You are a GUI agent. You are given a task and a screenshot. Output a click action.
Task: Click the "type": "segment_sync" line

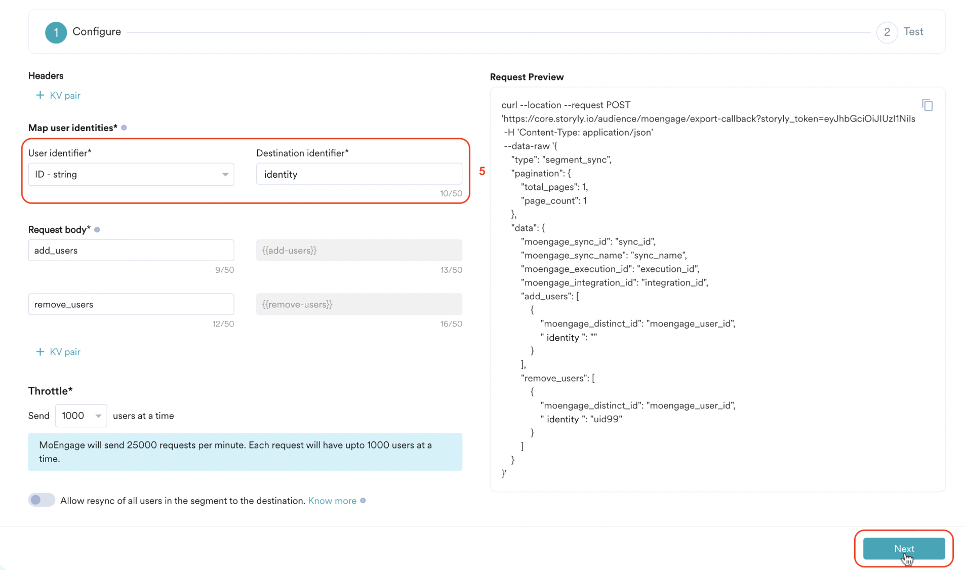[x=561, y=159]
